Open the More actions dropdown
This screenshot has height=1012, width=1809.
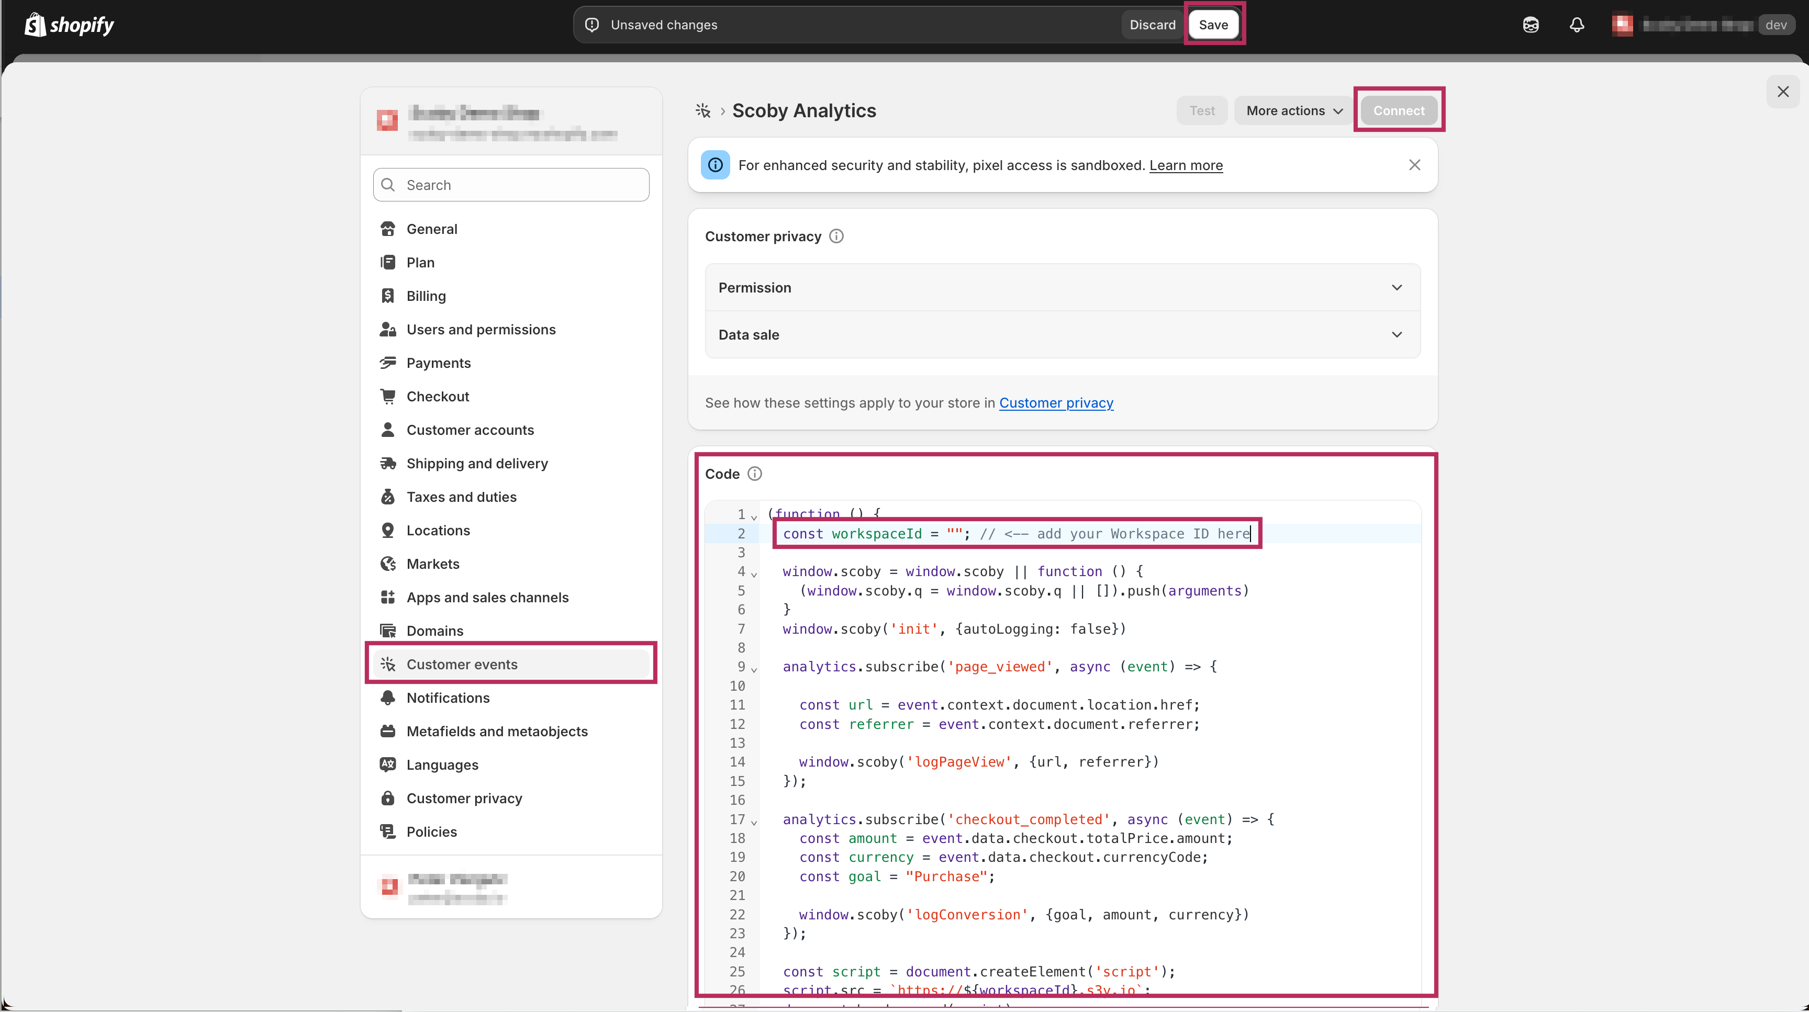click(1293, 111)
